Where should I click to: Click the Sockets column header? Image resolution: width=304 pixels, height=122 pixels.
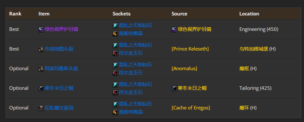122,14
